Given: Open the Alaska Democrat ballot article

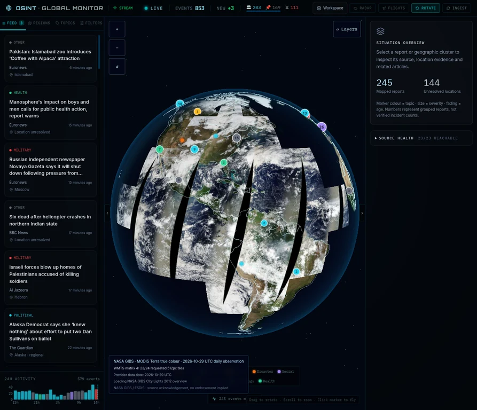Looking at the screenshot, I should click(51, 335).
